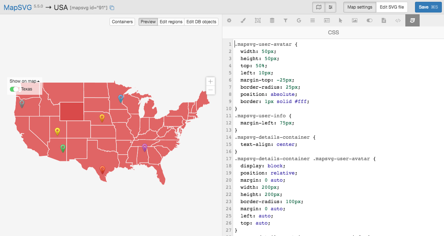Image resolution: width=444 pixels, height=236 pixels.
Task: Switch to map view mode button
Action: (318, 7)
